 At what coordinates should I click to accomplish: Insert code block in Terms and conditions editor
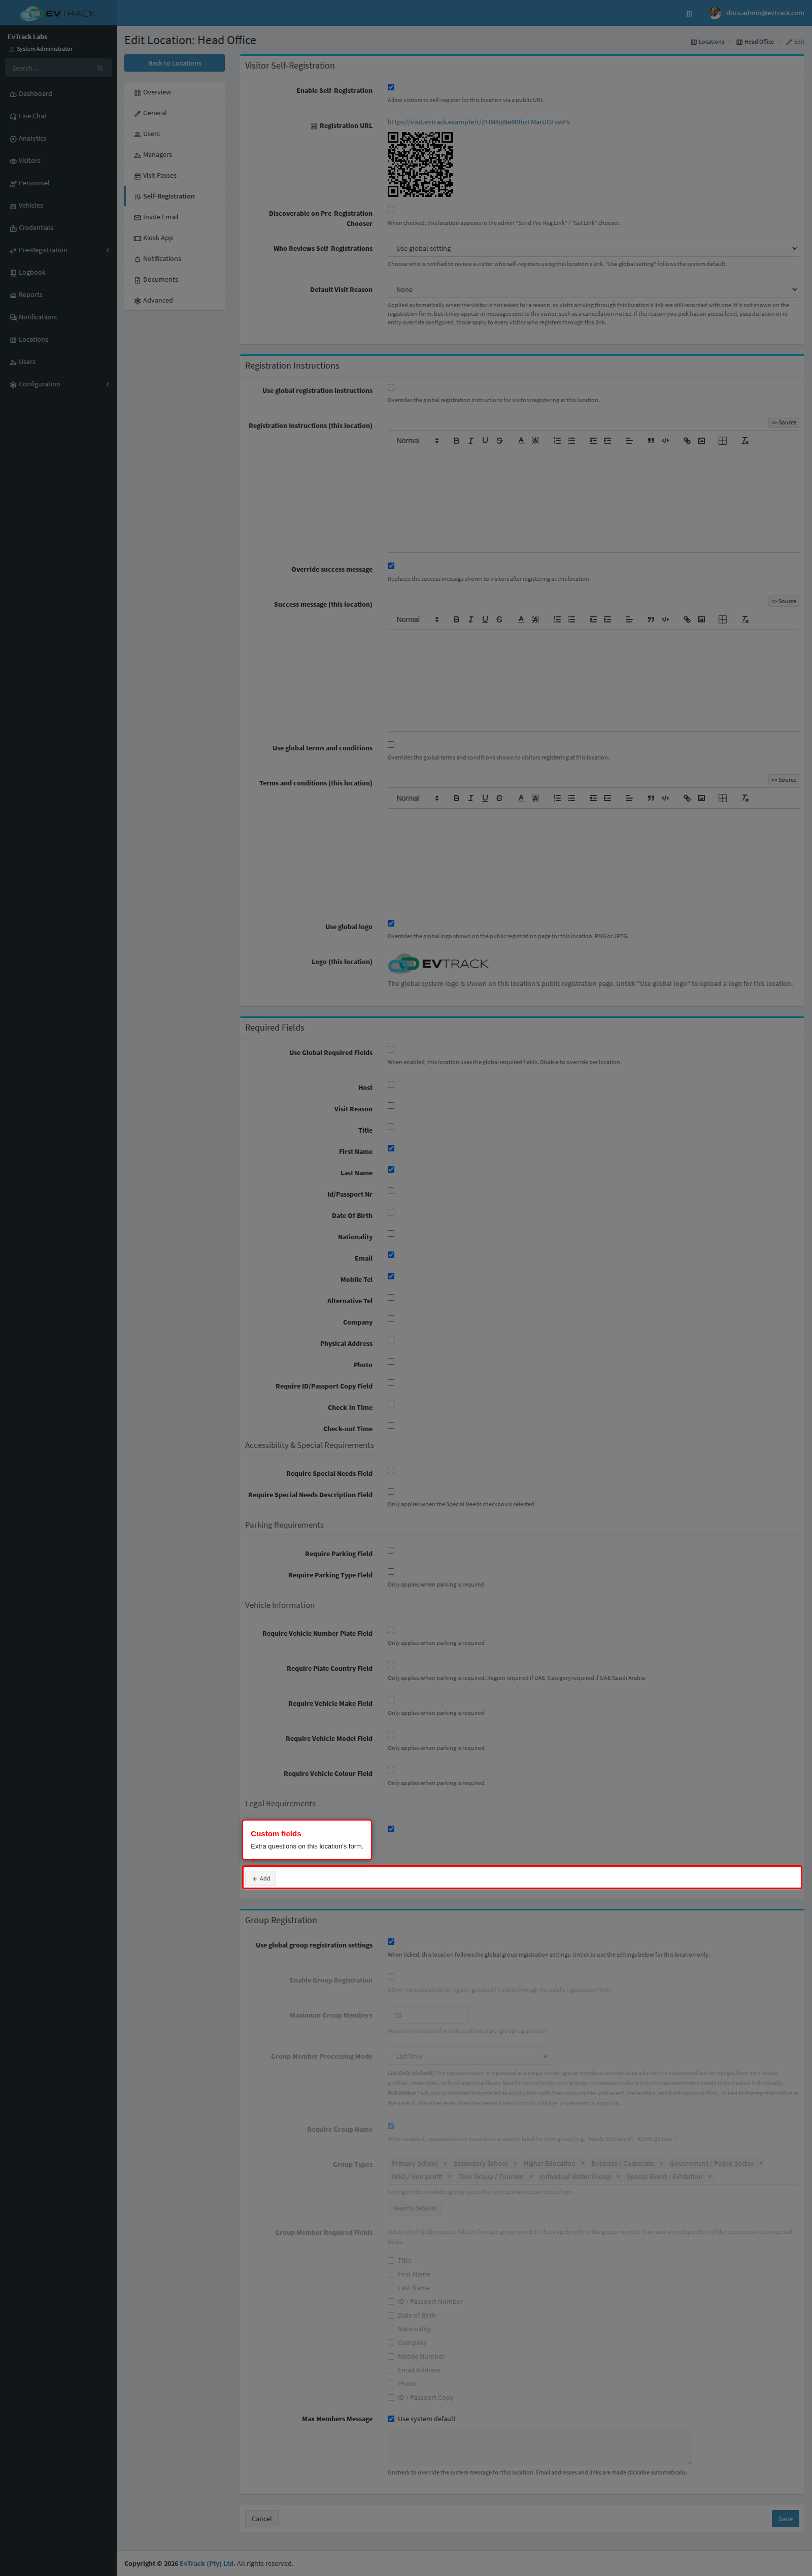click(x=665, y=799)
